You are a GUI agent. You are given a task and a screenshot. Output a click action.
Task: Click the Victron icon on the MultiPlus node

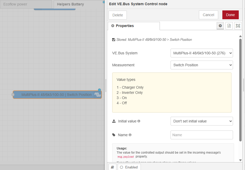[x=97, y=95]
